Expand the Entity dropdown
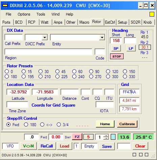The image size is (157, 160). click(102, 38)
